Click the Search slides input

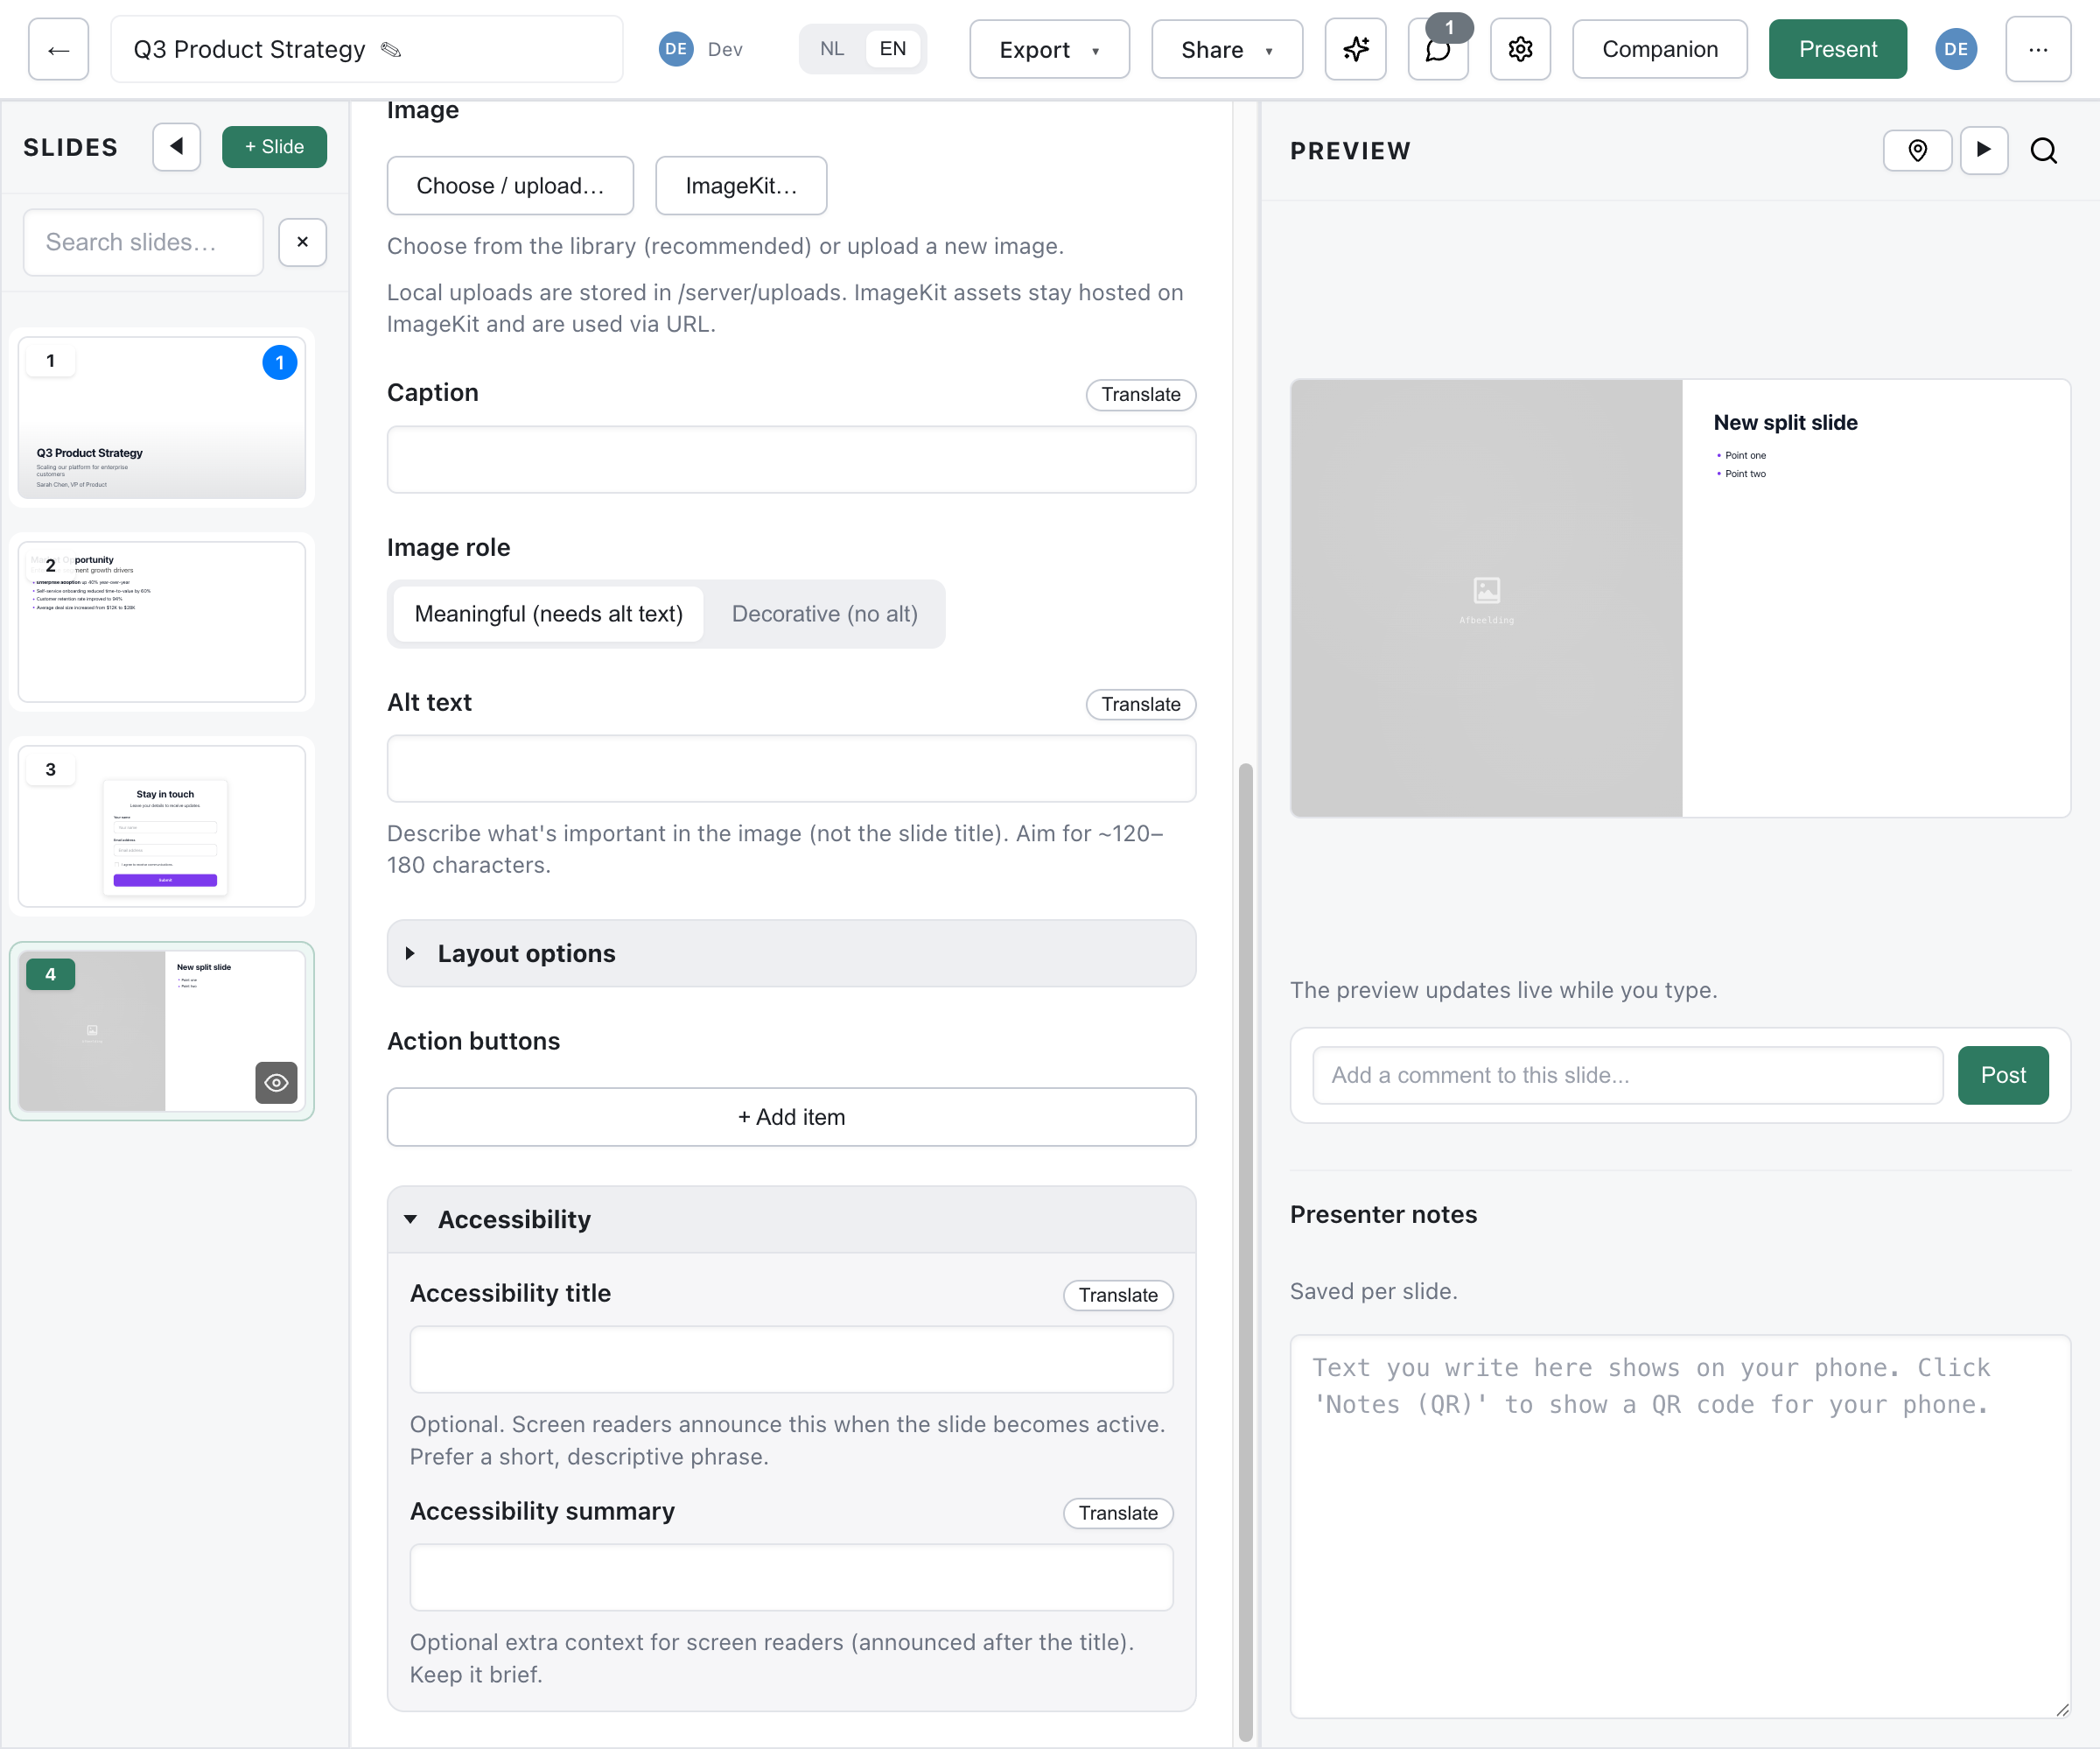[x=143, y=242]
